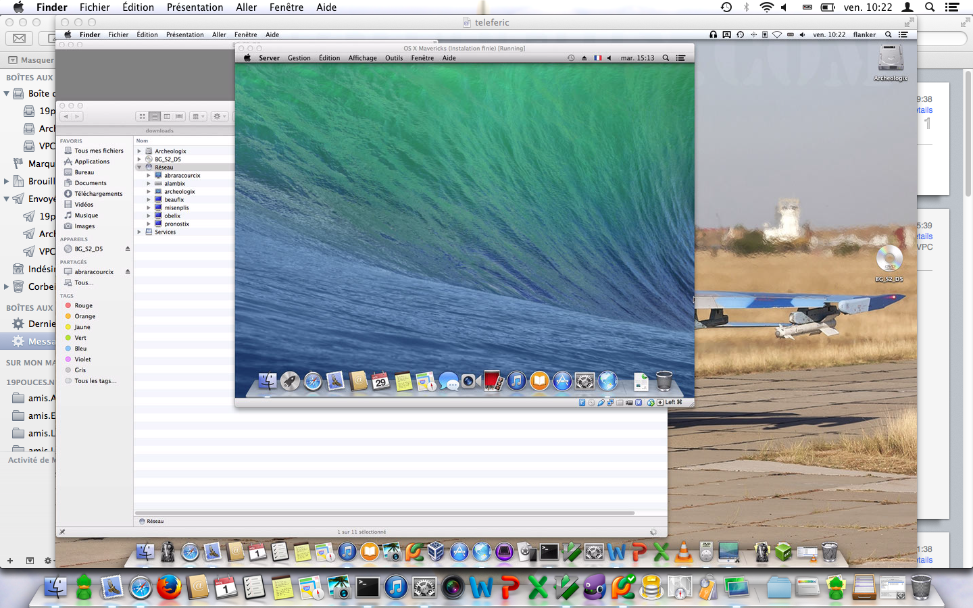The image size is (973, 608).
Task: Open iBooks in the Mavericks VM dock
Action: [x=539, y=382]
